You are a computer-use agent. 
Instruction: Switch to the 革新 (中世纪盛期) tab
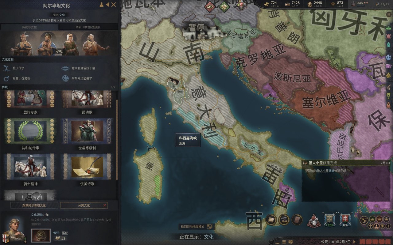(x=88, y=27)
